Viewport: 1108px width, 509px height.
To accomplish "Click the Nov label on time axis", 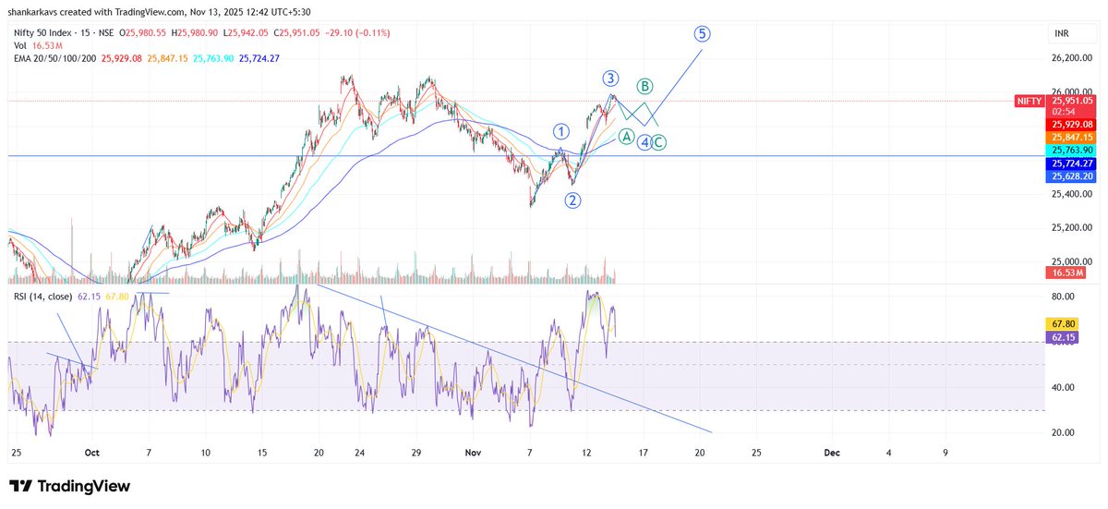I will tap(473, 454).
